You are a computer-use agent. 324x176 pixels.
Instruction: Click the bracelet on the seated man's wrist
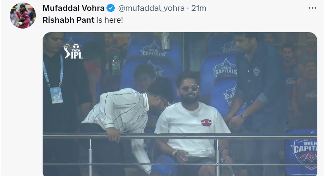[175, 153]
